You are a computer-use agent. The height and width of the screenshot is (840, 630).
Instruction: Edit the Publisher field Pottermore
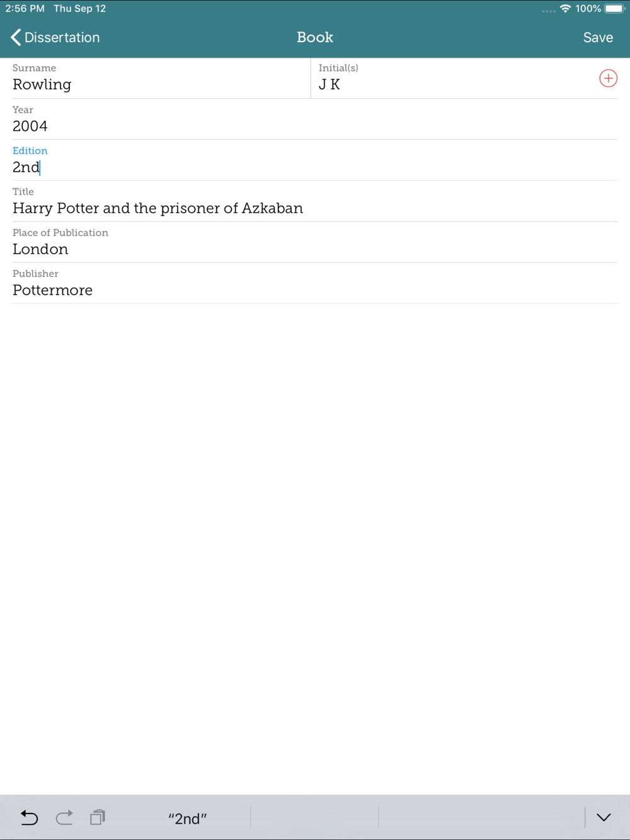(314, 290)
